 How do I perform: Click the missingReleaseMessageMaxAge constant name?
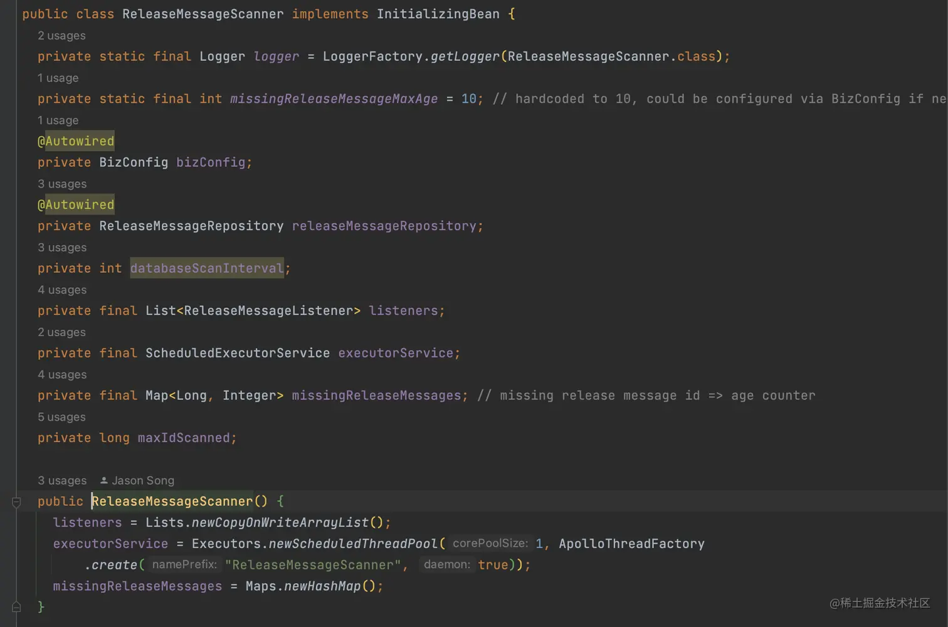click(x=334, y=99)
